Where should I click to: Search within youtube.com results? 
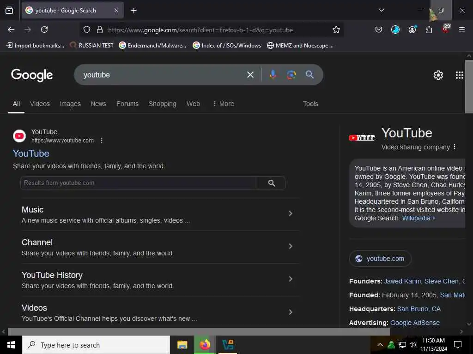(x=272, y=183)
